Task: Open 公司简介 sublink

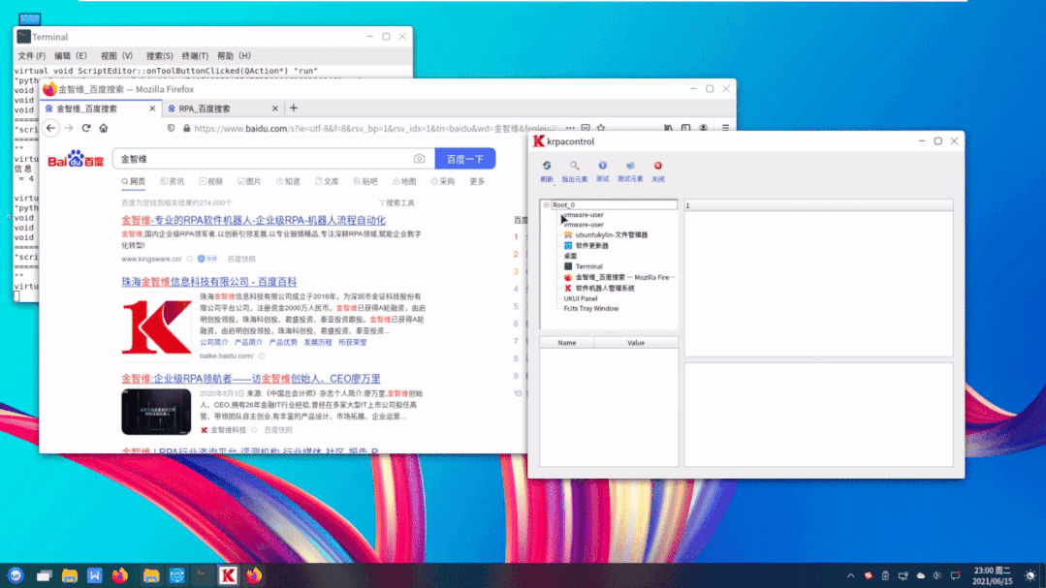Action: [x=213, y=342]
